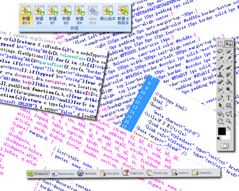Viewport: 239px width, 191px height.
Task: Select the Rectangle shape tool
Action: (229, 105)
